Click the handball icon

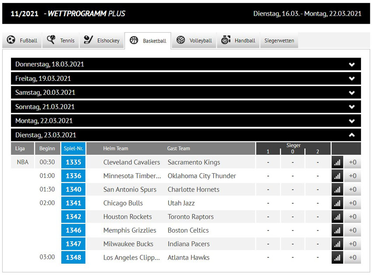point(226,40)
